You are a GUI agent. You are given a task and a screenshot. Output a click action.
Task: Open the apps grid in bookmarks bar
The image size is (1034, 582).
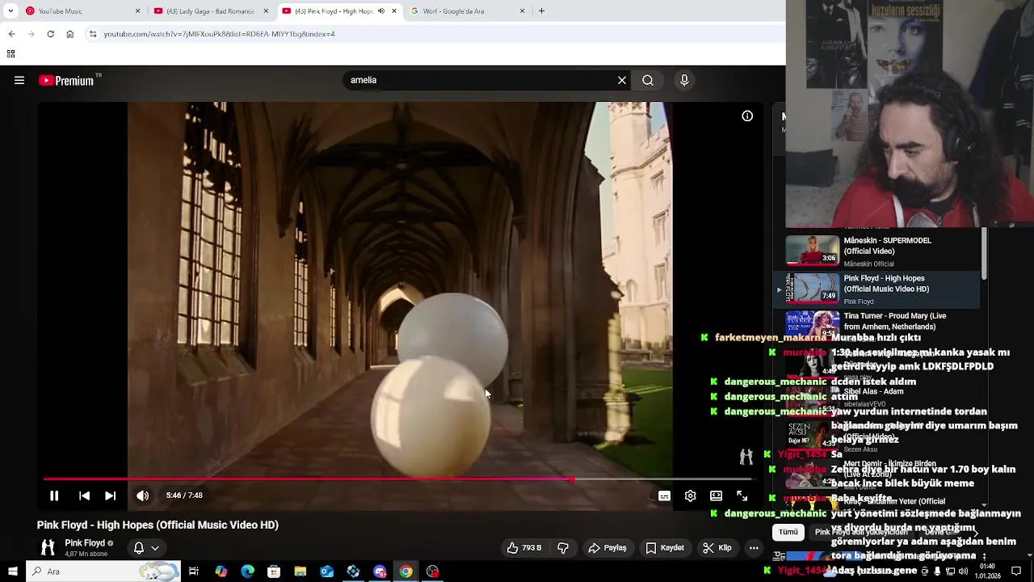pyautogui.click(x=11, y=54)
